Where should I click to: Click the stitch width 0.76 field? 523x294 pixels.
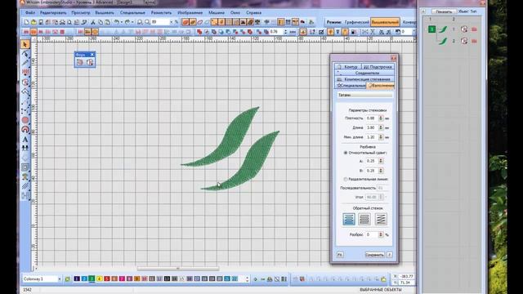pyautogui.click(x=276, y=32)
